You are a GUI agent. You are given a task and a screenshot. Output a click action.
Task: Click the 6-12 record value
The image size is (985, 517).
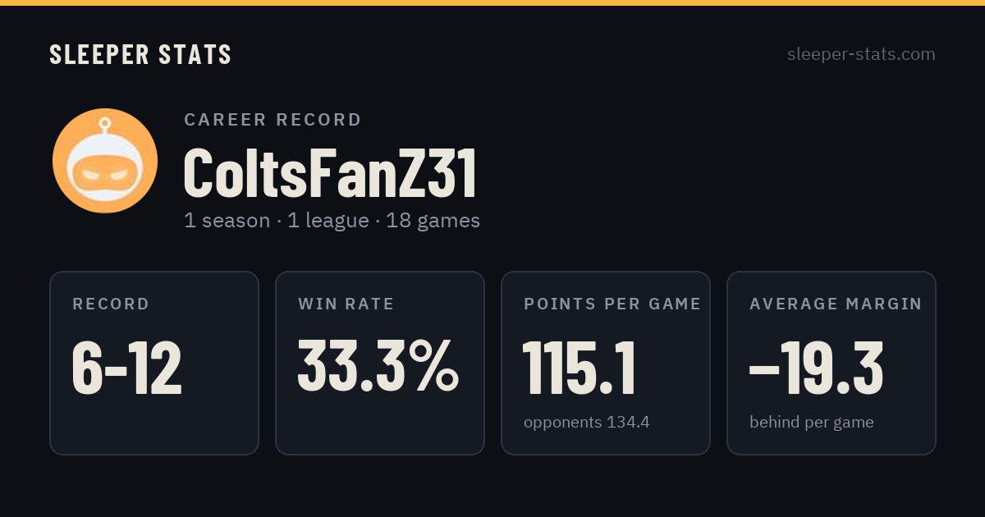coord(127,368)
